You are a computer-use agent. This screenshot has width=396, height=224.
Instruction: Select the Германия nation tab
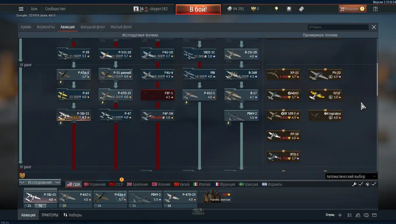(95, 184)
